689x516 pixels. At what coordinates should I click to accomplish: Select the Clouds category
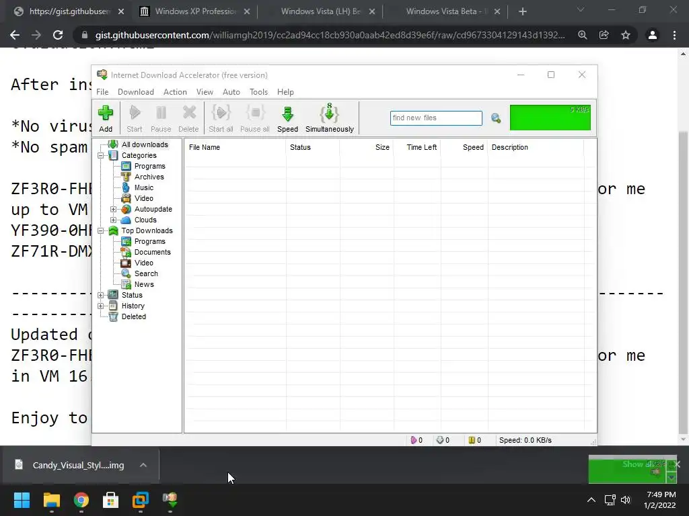(145, 220)
